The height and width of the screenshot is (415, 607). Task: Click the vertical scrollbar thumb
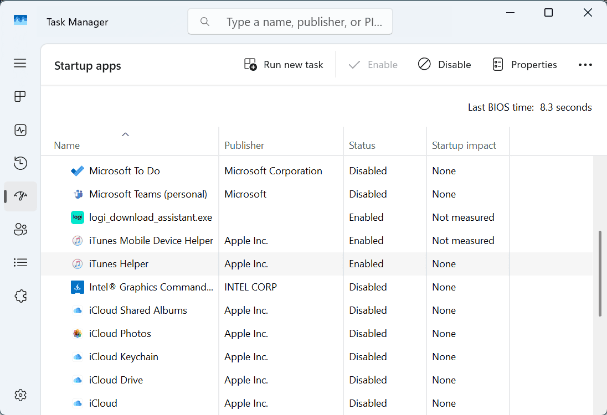click(x=600, y=273)
